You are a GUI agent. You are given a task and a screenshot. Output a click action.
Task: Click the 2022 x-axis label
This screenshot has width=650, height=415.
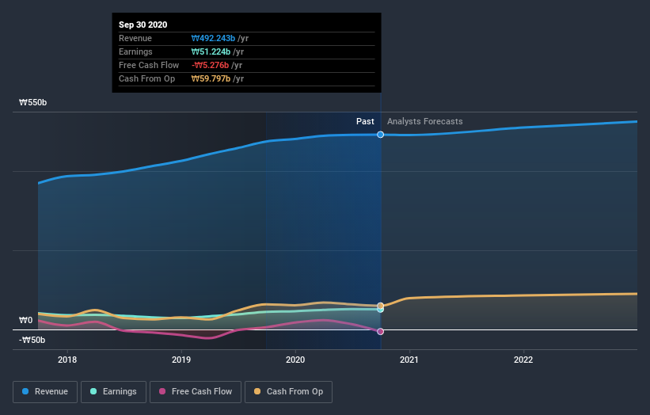[x=523, y=360]
